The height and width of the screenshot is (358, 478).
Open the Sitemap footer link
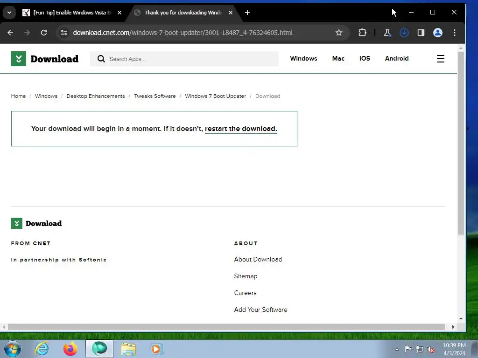coord(246,276)
